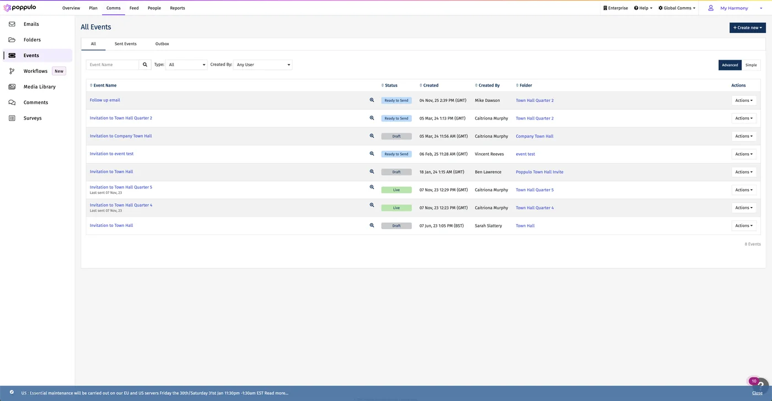The height and width of the screenshot is (401, 772).
Task: Click the Draft status for Company Town Hall
Action: (x=396, y=136)
